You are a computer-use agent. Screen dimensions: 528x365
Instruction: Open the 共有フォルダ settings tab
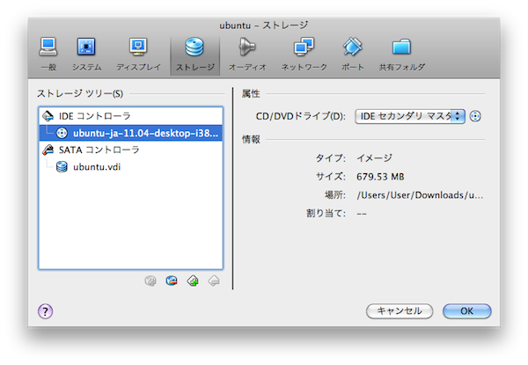pos(402,55)
